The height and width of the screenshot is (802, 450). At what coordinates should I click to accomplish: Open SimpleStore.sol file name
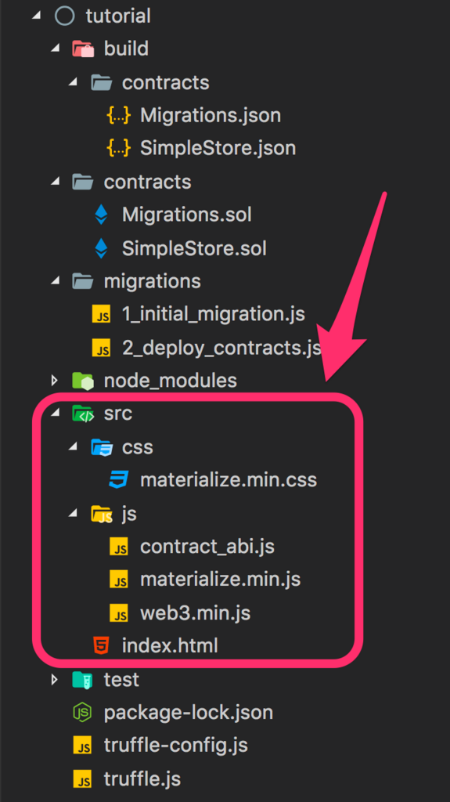pyautogui.click(x=194, y=248)
